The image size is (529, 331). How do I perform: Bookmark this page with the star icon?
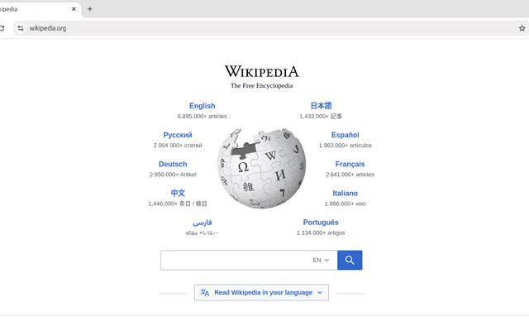[x=522, y=28]
